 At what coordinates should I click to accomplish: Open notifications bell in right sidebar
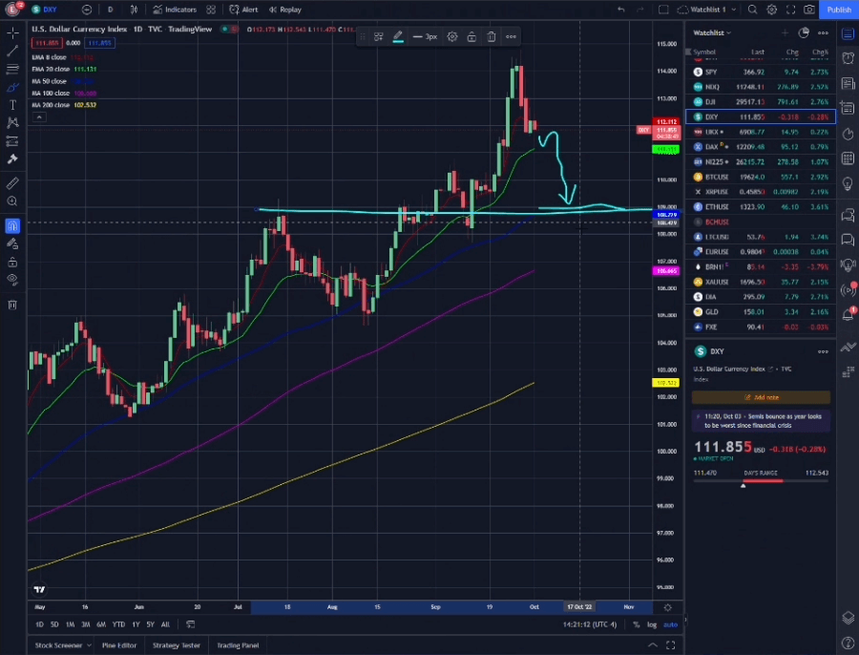coord(849,315)
